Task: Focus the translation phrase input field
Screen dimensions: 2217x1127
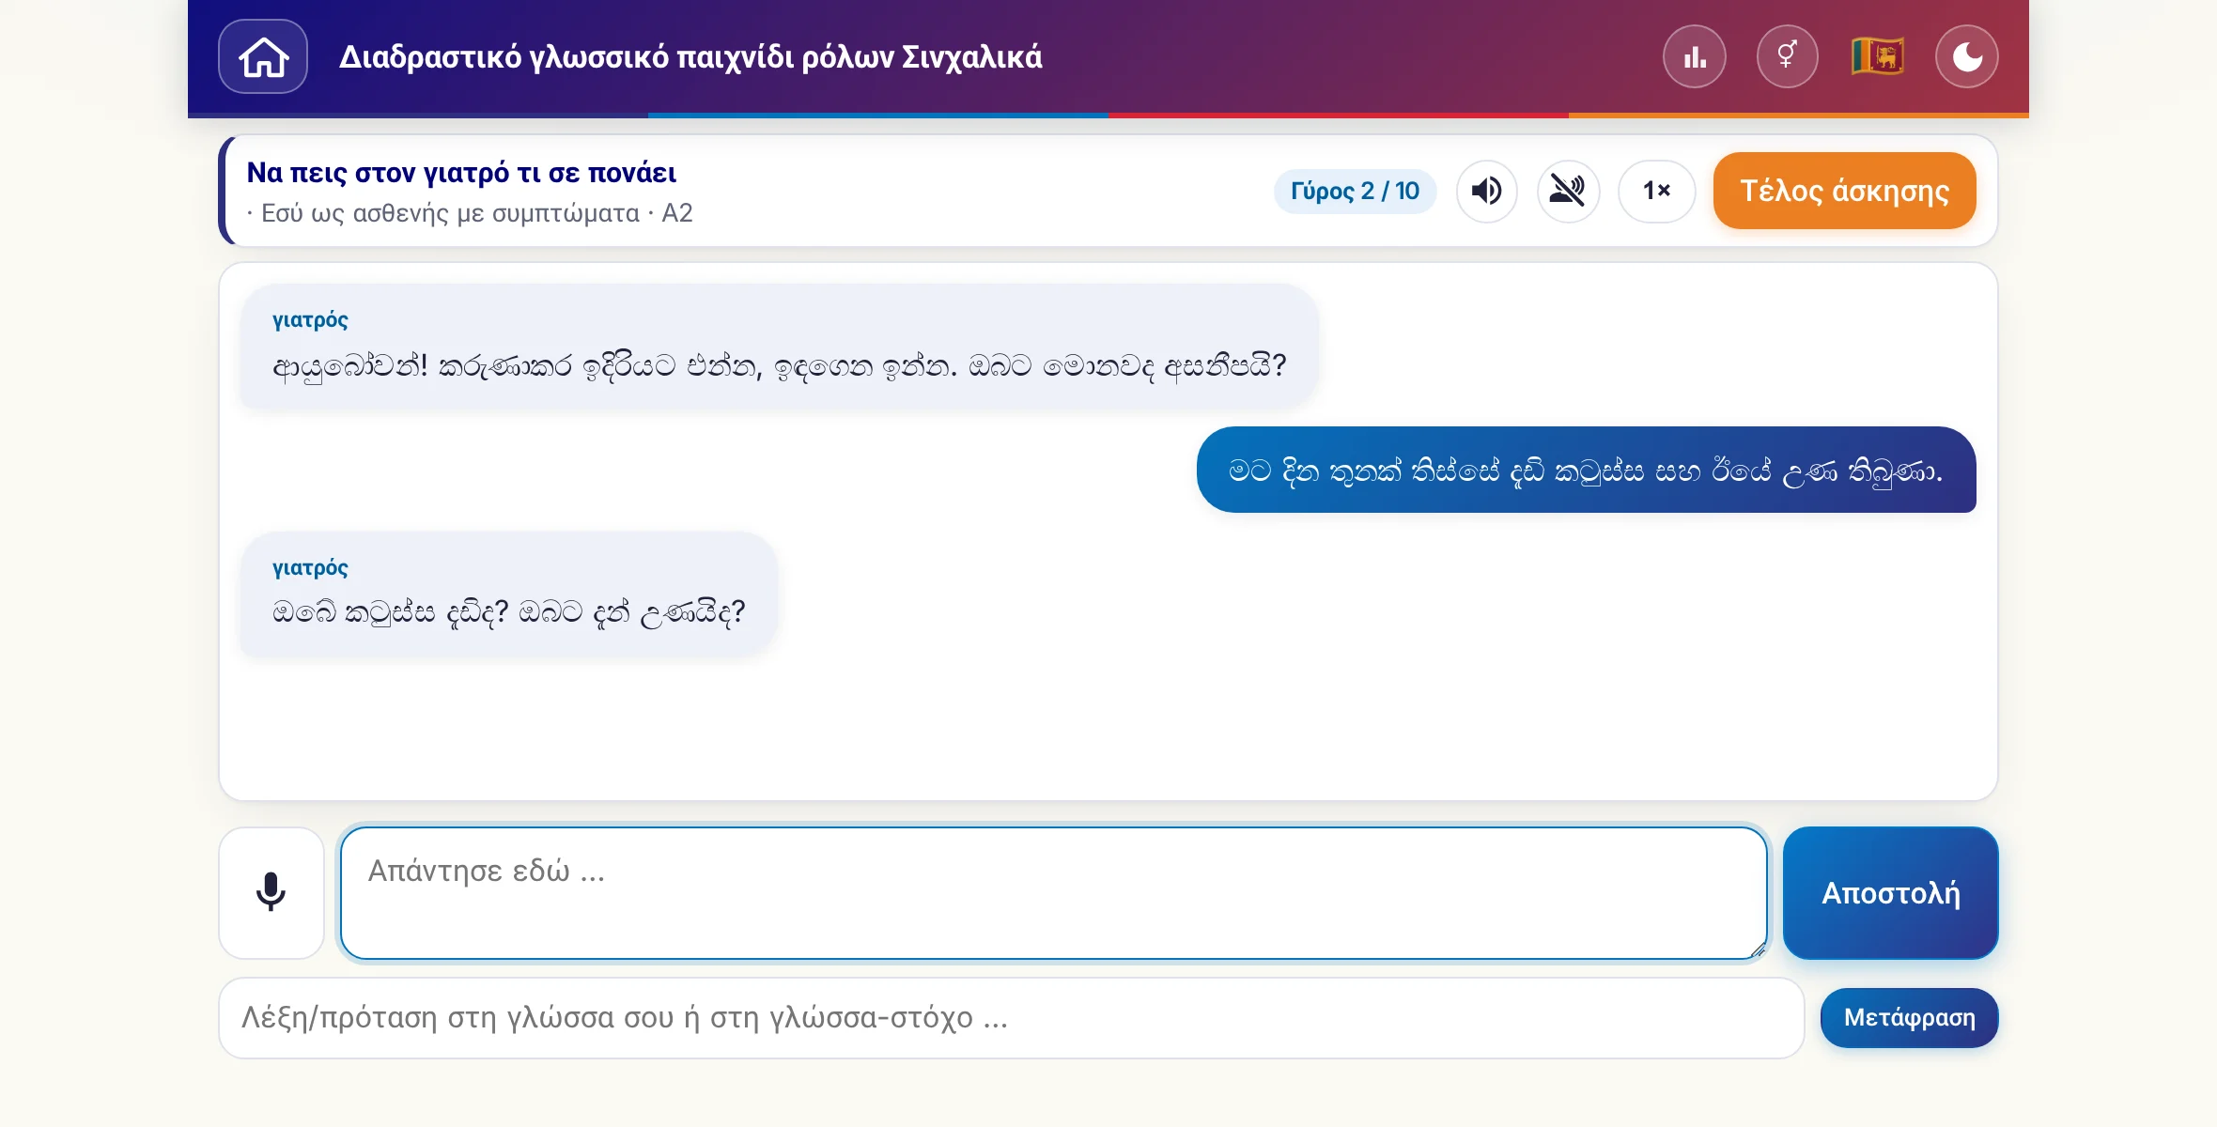Action: click(1012, 1018)
